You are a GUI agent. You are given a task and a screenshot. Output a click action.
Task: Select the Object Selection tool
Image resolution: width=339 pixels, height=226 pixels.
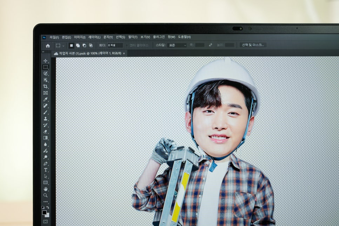point(45,80)
